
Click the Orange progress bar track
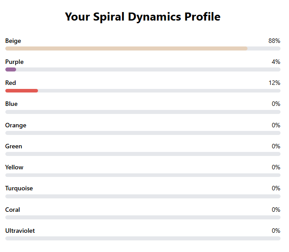(x=143, y=133)
